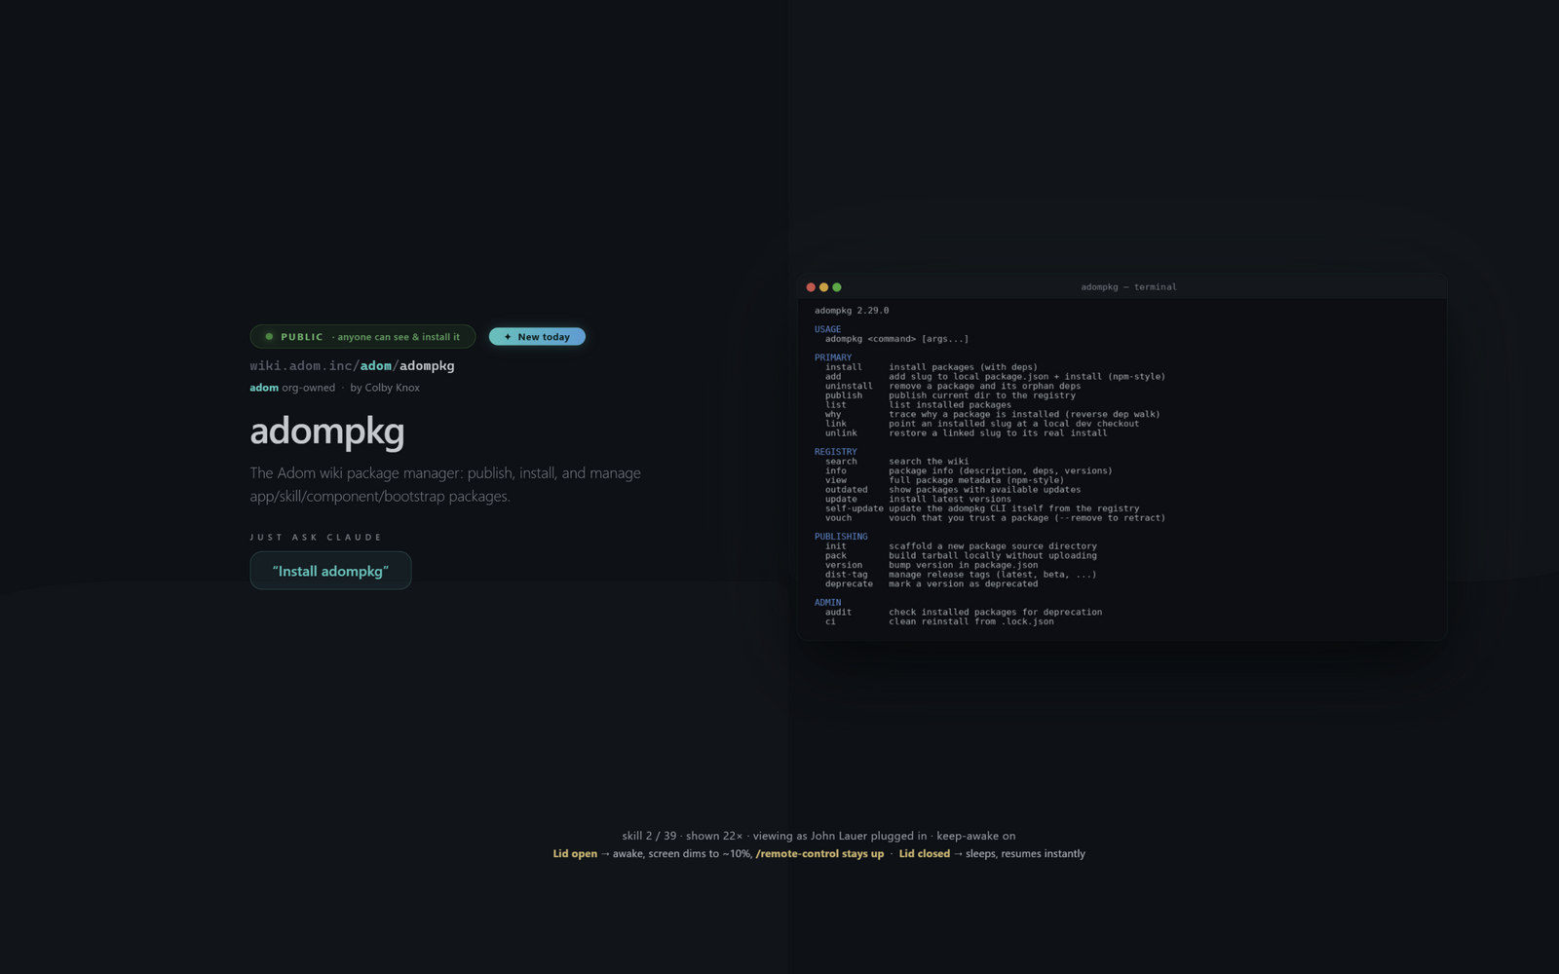The height and width of the screenshot is (974, 1559).
Task: Click the author name Colby Knox
Action: coord(392,388)
